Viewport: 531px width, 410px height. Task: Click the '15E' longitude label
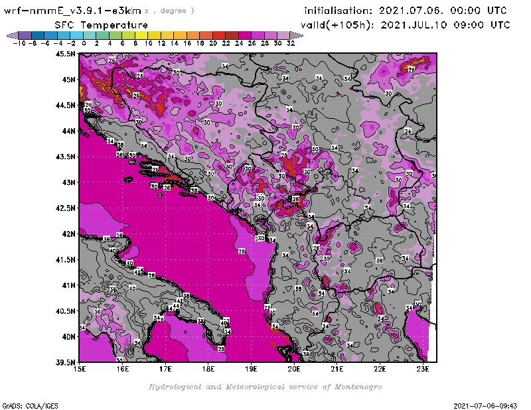pyautogui.click(x=79, y=369)
